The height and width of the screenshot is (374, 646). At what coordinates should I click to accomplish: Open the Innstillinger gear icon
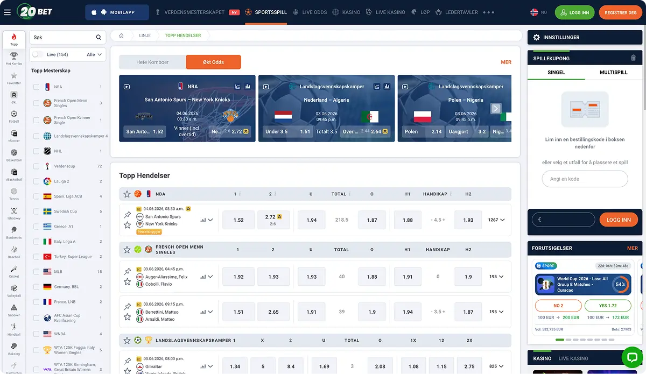(x=536, y=37)
